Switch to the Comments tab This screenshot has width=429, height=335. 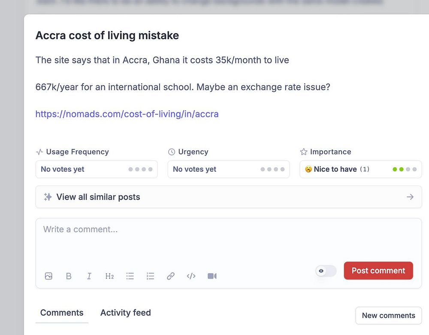tap(62, 313)
